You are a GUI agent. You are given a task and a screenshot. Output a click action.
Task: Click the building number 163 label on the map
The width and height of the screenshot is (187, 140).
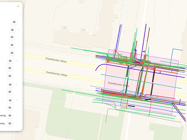pos(65,28)
